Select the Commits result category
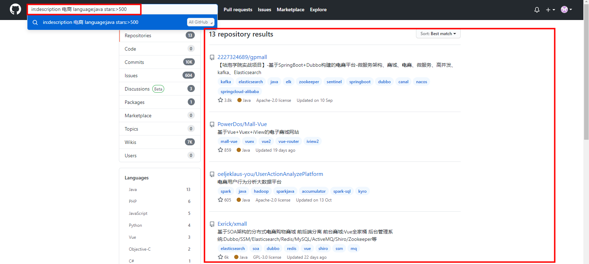The height and width of the screenshot is (264, 589). point(160,62)
